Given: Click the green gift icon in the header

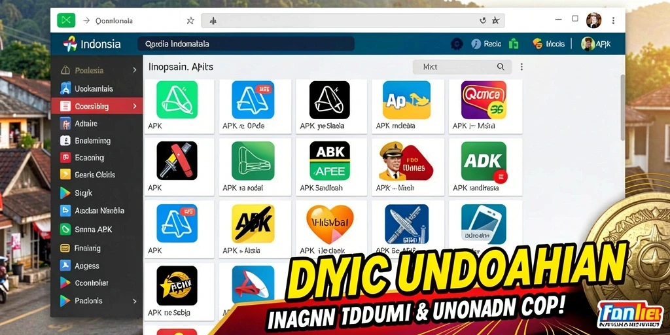Looking at the screenshot, I should (514, 44).
